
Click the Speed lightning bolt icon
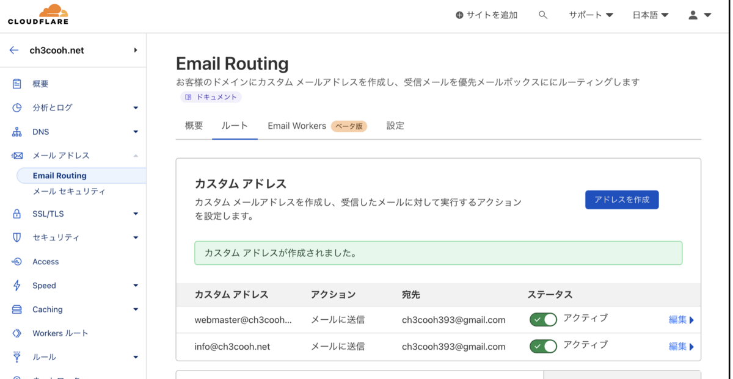point(17,286)
